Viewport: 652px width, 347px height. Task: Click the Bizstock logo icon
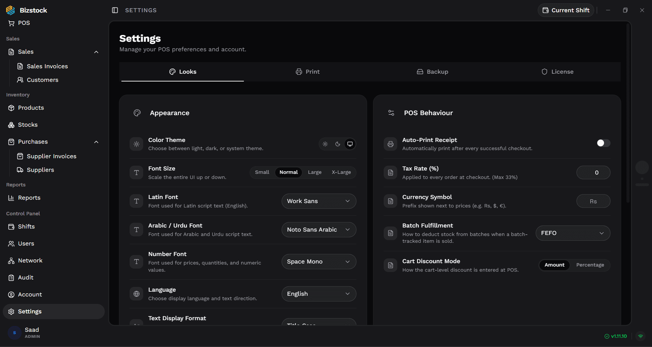click(x=11, y=10)
